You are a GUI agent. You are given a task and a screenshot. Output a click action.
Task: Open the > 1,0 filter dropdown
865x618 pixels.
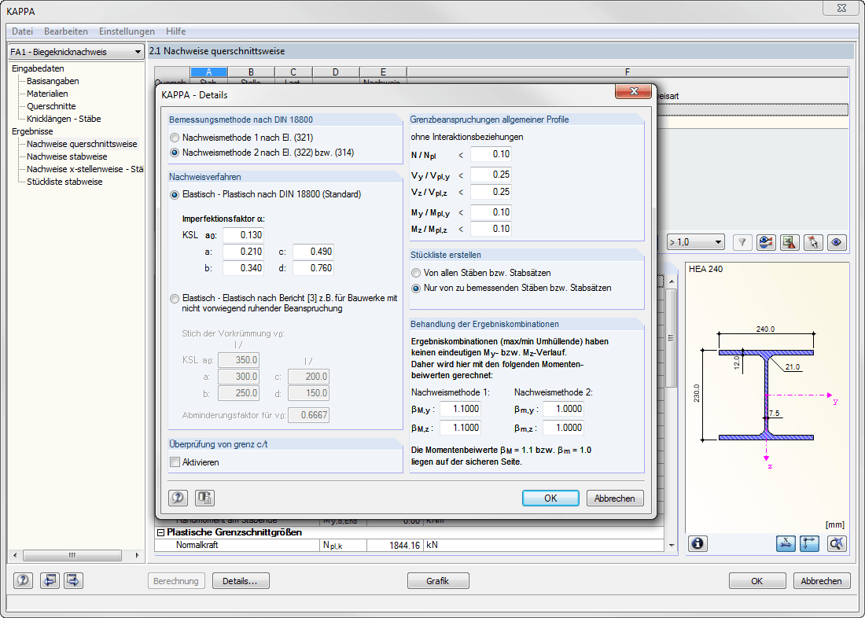(696, 242)
